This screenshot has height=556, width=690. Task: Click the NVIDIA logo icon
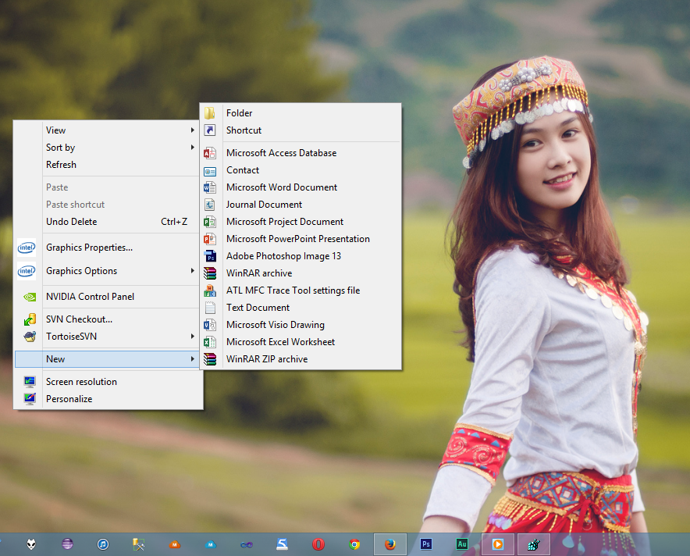pyautogui.click(x=30, y=298)
